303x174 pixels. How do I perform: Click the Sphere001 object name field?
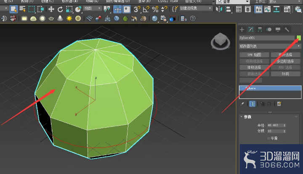point(267,38)
